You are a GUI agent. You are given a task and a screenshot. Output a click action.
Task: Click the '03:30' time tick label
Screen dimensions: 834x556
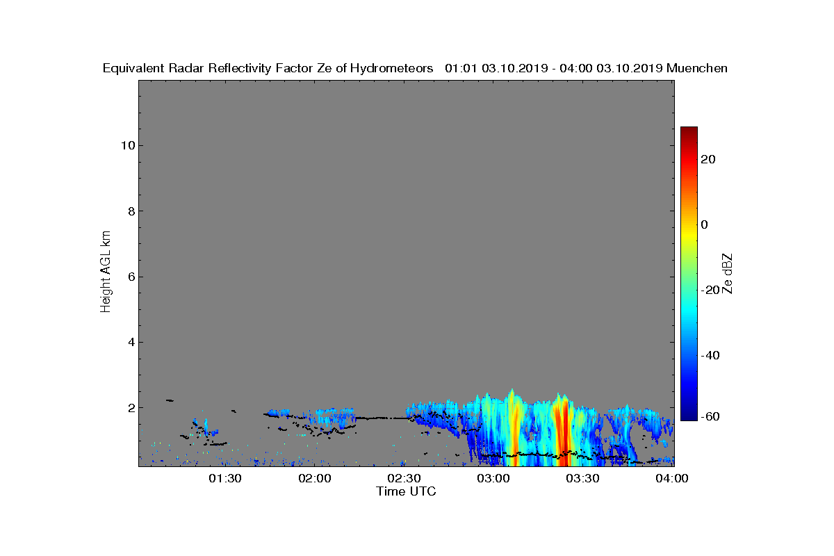pyautogui.click(x=584, y=478)
